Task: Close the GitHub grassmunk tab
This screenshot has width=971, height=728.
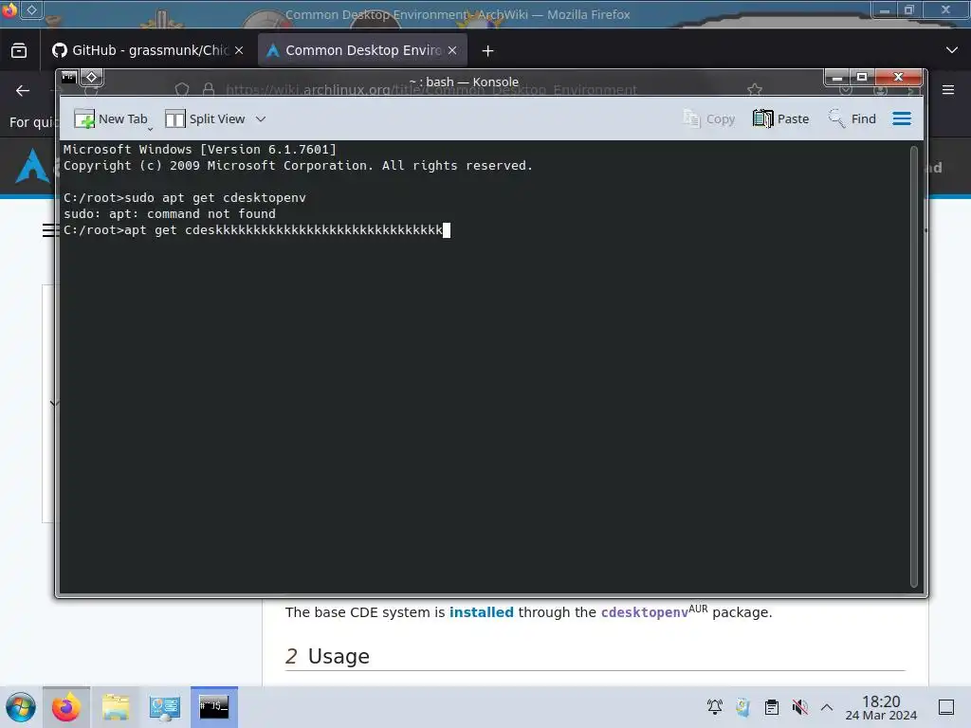Action: coord(239,50)
